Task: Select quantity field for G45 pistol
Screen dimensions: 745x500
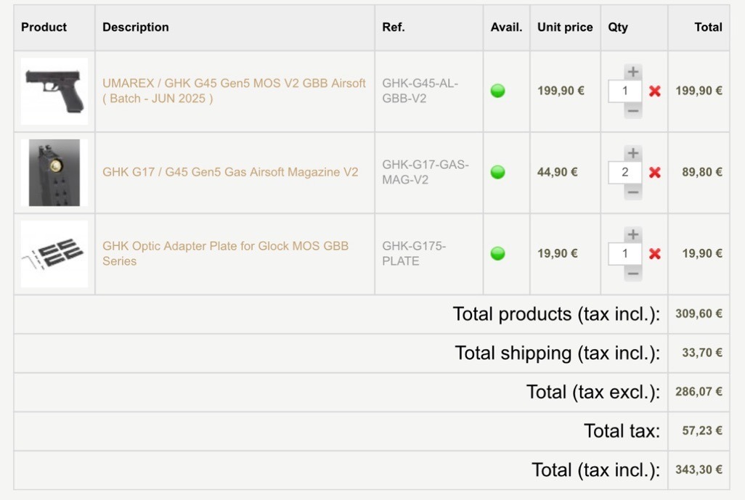Action: (x=624, y=91)
